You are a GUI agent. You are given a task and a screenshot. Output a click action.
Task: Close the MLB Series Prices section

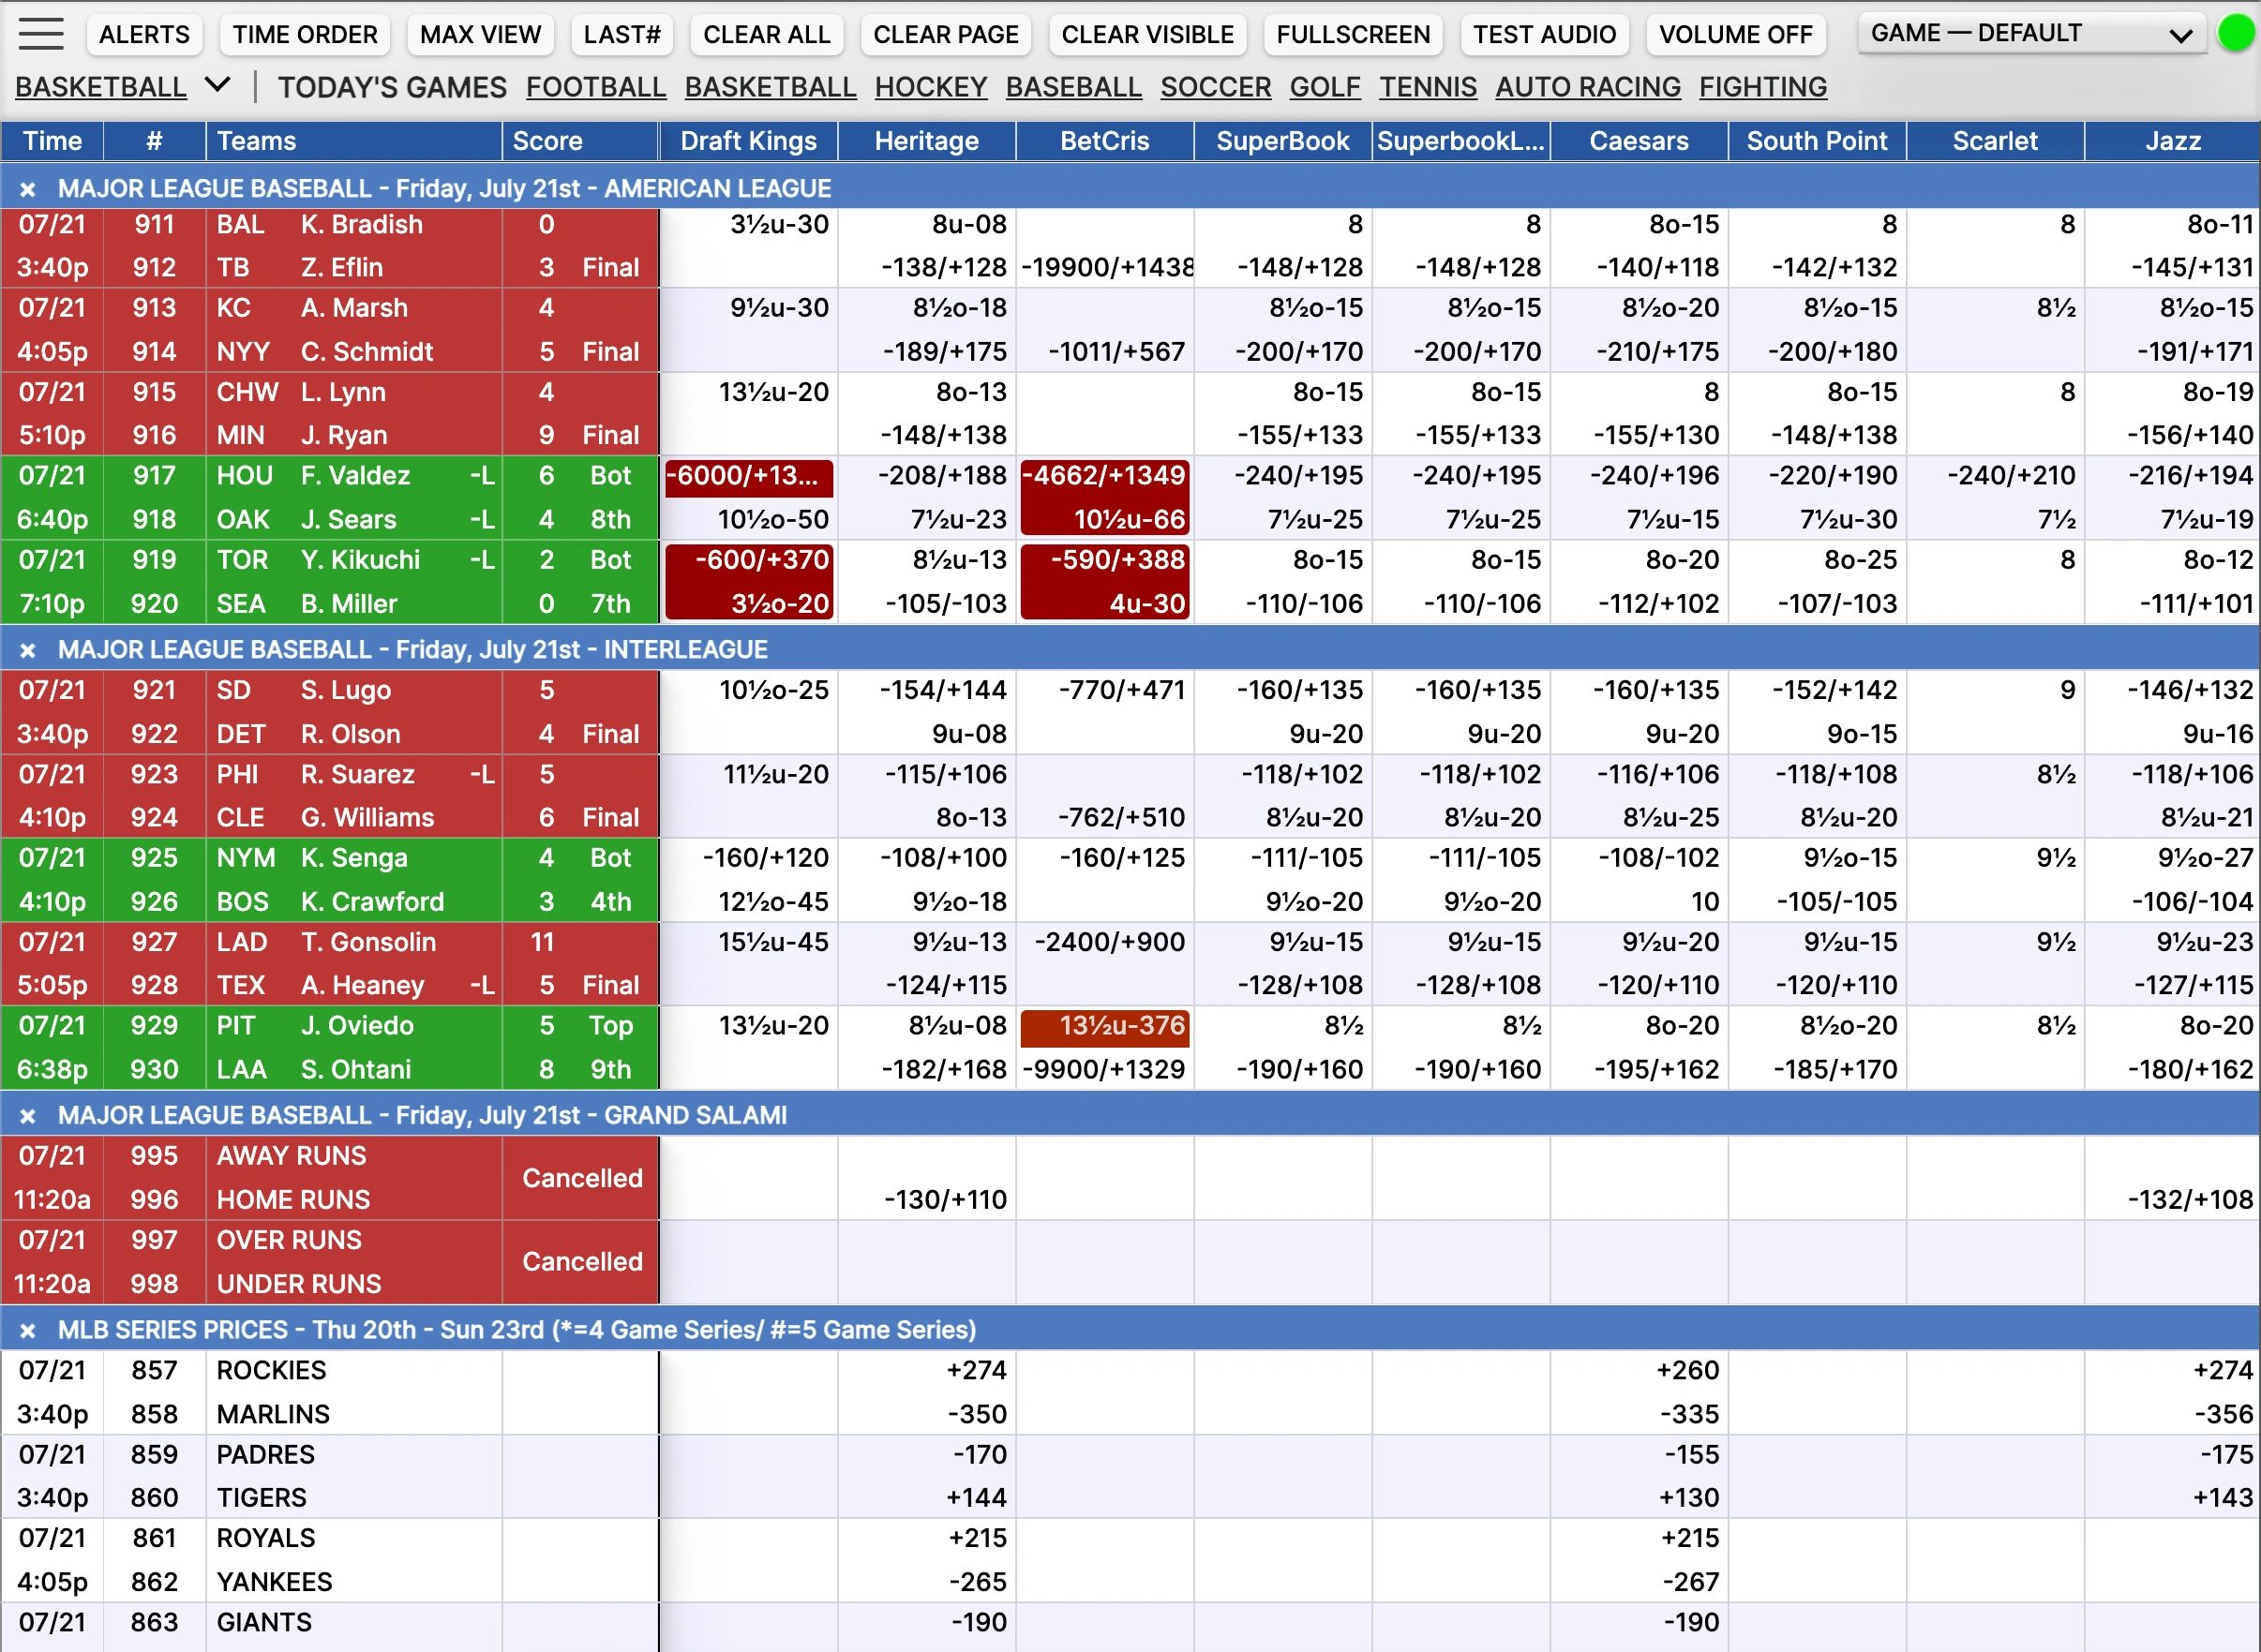[28, 1331]
